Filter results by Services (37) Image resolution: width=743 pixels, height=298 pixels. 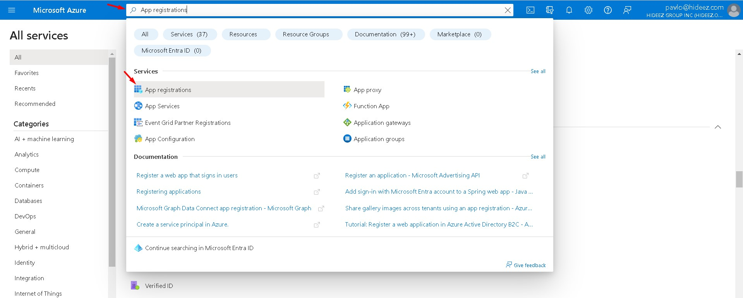coord(189,34)
